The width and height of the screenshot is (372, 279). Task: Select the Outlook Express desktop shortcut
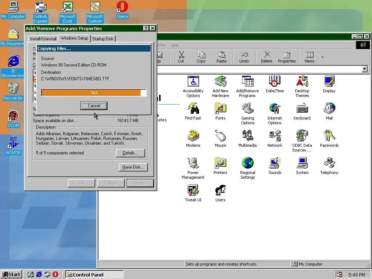click(40, 12)
